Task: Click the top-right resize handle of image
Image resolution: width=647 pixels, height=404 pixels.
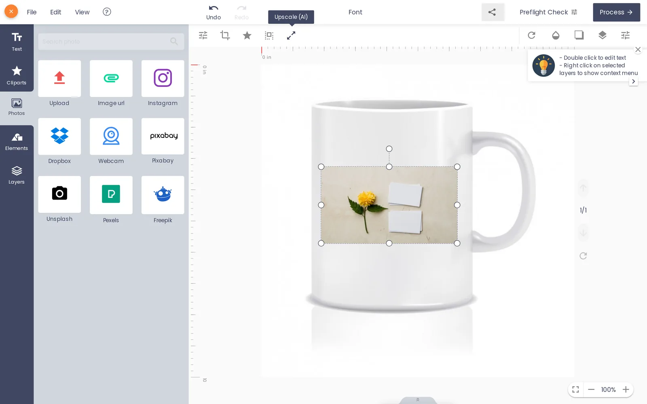Action: 457,166
